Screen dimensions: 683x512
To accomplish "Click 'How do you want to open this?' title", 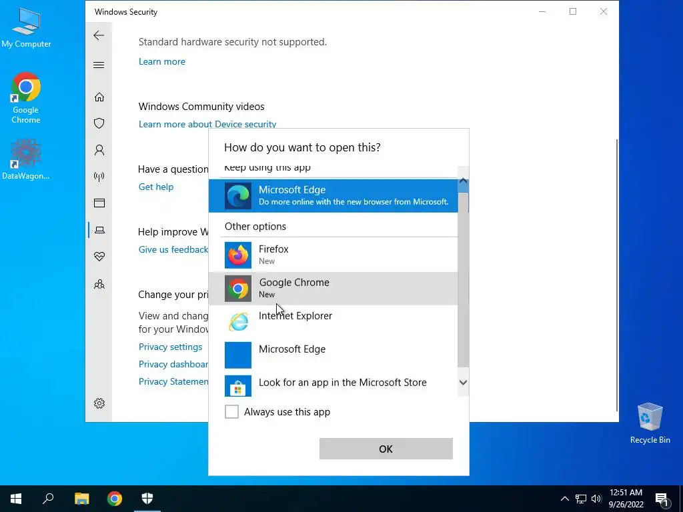I will pos(302,147).
